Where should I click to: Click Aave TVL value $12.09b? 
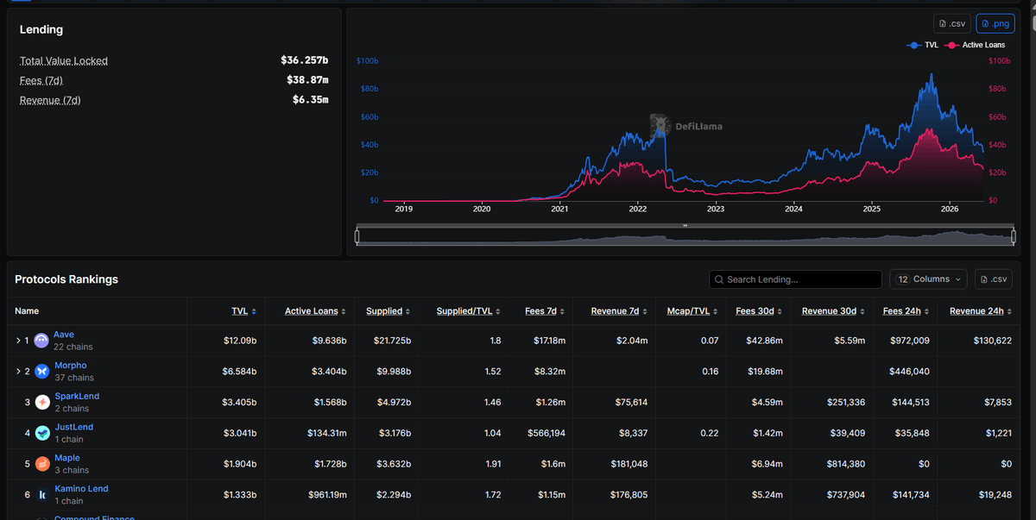tap(240, 341)
